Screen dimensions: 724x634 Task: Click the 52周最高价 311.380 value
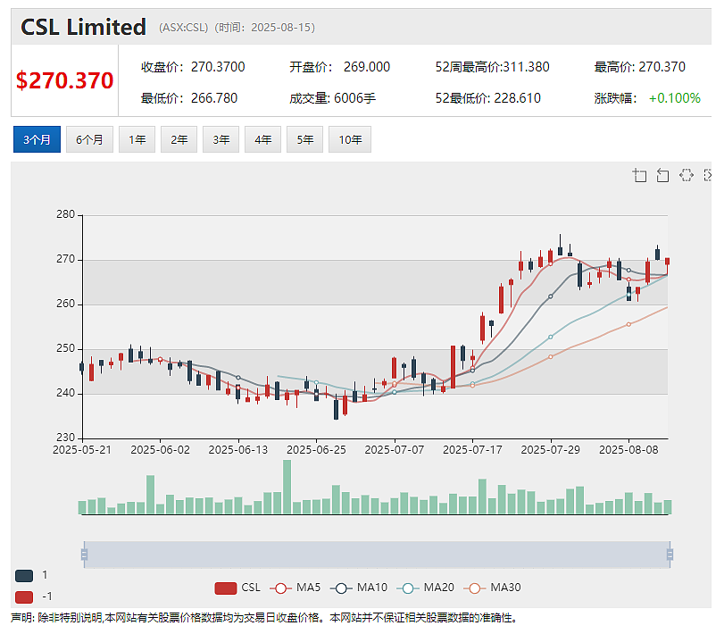pyautogui.click(x=526, y=67)
